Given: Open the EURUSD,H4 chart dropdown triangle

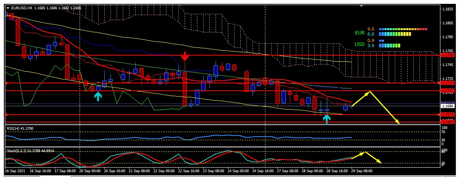Looking at the screenshot, I should click(x=8, y=7).
